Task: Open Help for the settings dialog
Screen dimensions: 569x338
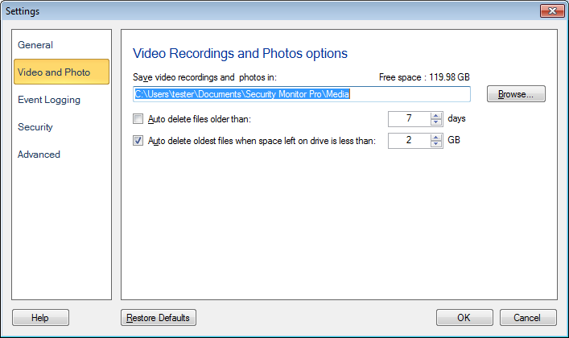Action: (x=40, y=318)
